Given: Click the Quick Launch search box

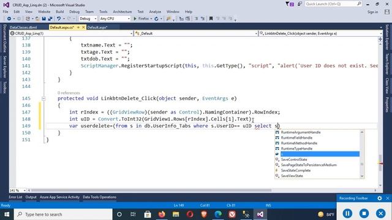Looking at the screenshot, I should 333,4.
